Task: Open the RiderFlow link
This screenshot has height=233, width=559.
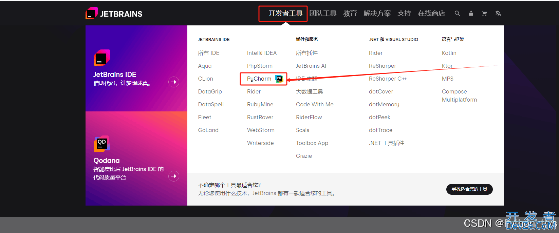Action: pyautogui.click(x=309, y=117)
